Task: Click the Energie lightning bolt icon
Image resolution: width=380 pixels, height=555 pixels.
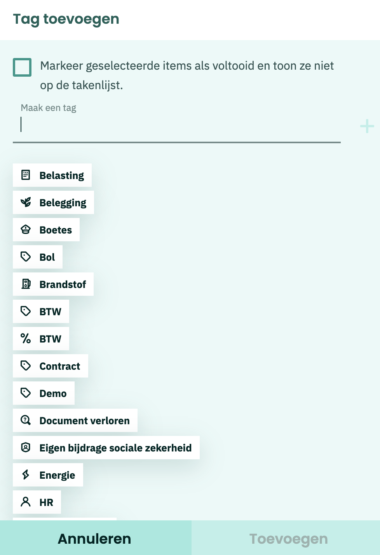Action: click(26, 475)
